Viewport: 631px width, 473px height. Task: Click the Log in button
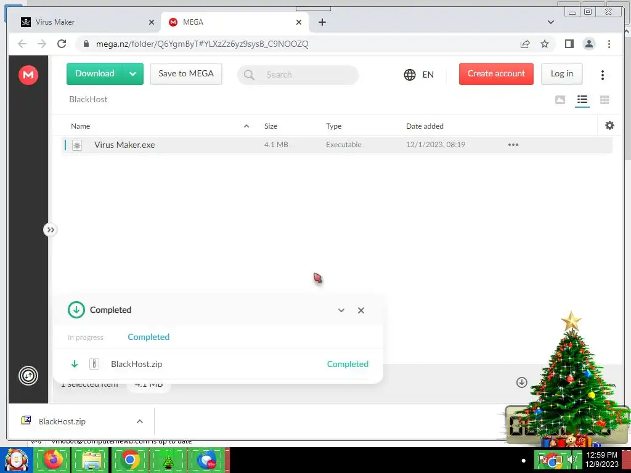(562, 74)
